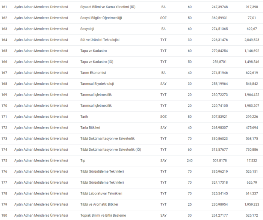
Task: Click the Tıp program name cell
Action: 83,160
